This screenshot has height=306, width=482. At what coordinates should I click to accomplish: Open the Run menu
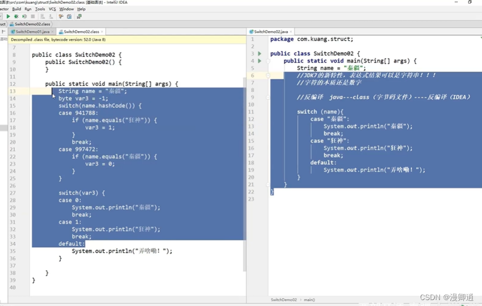click(x=28, y=9)
